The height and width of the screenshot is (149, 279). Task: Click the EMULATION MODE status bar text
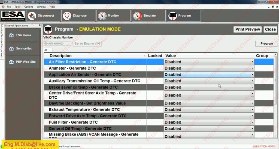click(264, 147)
